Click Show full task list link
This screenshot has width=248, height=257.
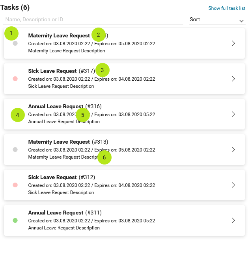point(227,8)
